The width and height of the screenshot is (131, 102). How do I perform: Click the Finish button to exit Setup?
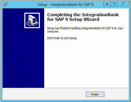[95, 94]
